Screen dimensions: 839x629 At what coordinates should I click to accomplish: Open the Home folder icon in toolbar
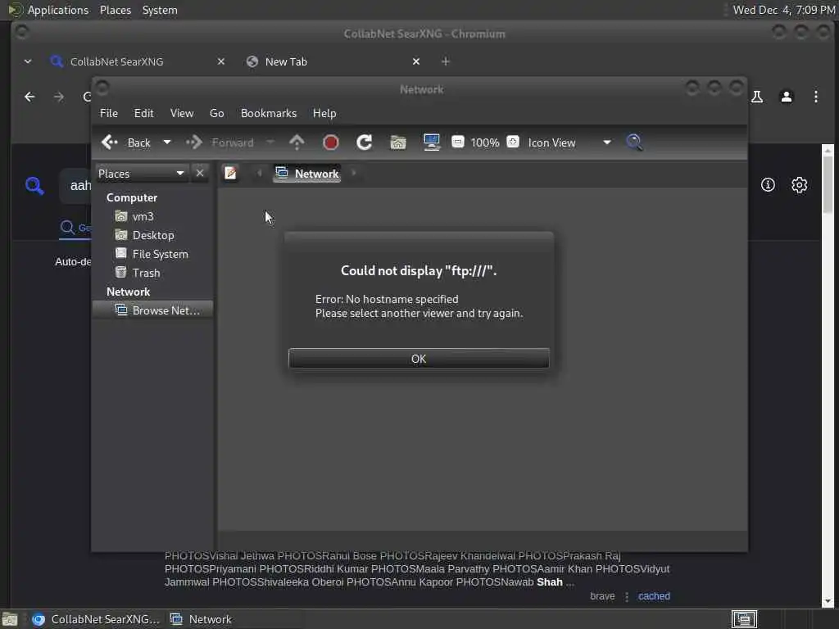pyautogui.click(x=398, y=143)
